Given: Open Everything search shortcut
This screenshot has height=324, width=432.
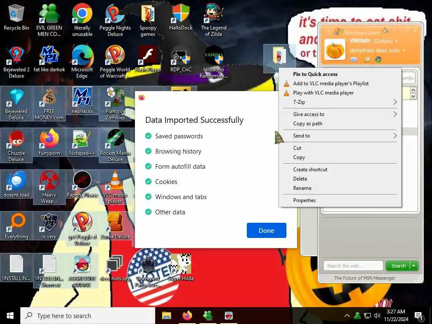Looking at the screenshot, I should (16, 227).
